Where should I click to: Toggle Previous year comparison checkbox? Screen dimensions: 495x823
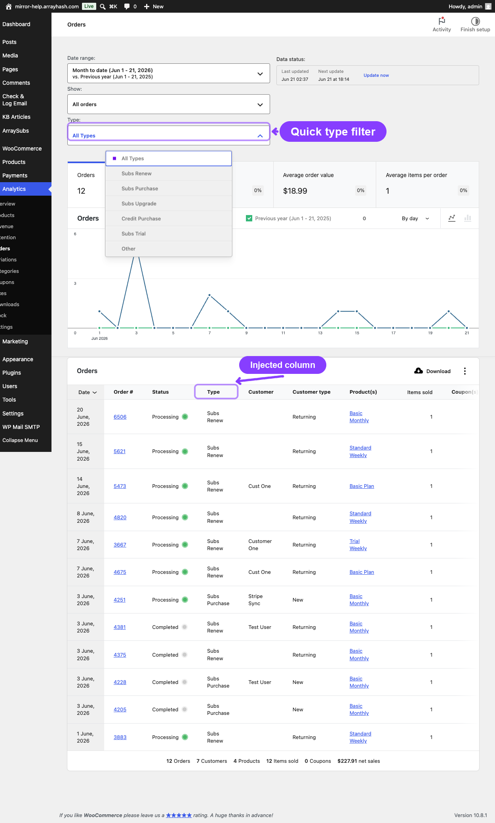249,218
